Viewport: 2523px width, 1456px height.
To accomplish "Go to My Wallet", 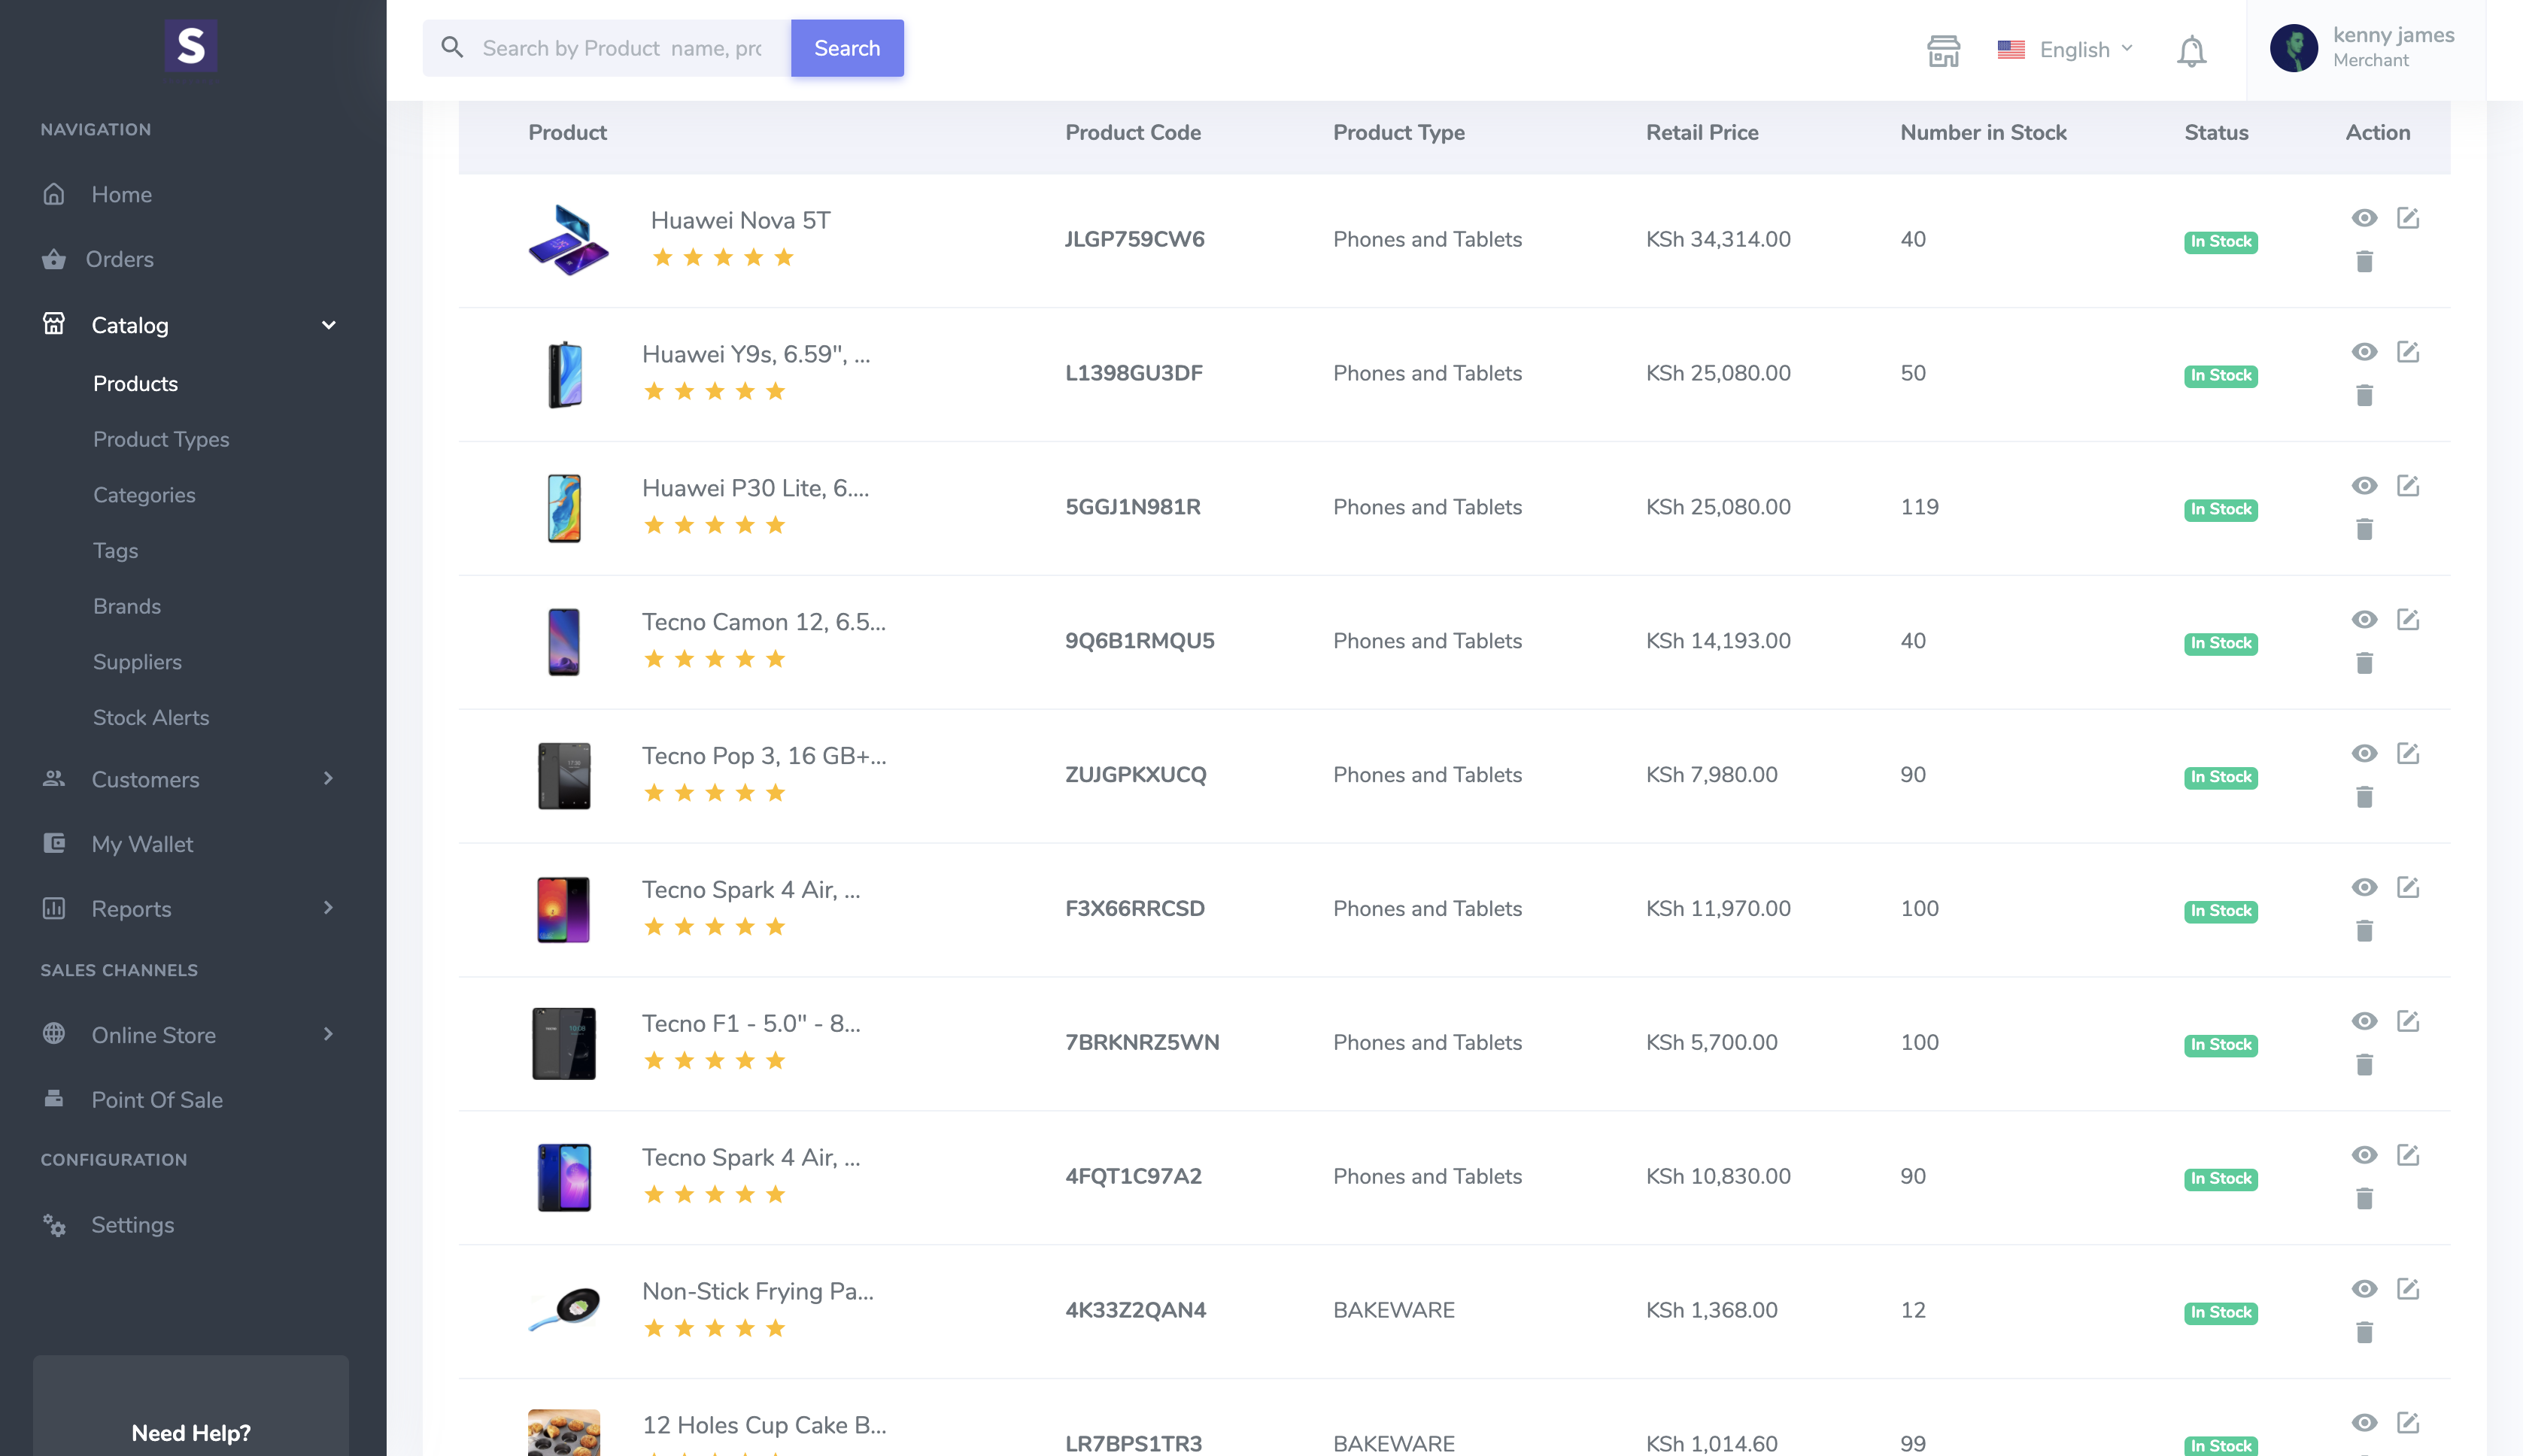I will [142, 844].
